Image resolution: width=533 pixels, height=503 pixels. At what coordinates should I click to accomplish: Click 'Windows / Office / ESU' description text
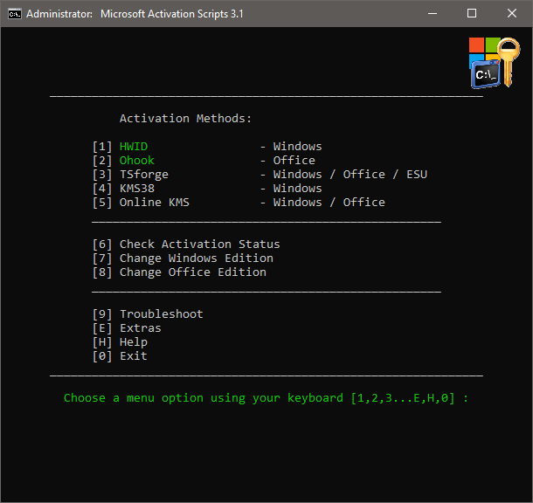(x=350, y=175)
